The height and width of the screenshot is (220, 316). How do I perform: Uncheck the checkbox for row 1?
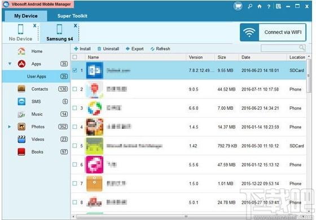(74, 70)
